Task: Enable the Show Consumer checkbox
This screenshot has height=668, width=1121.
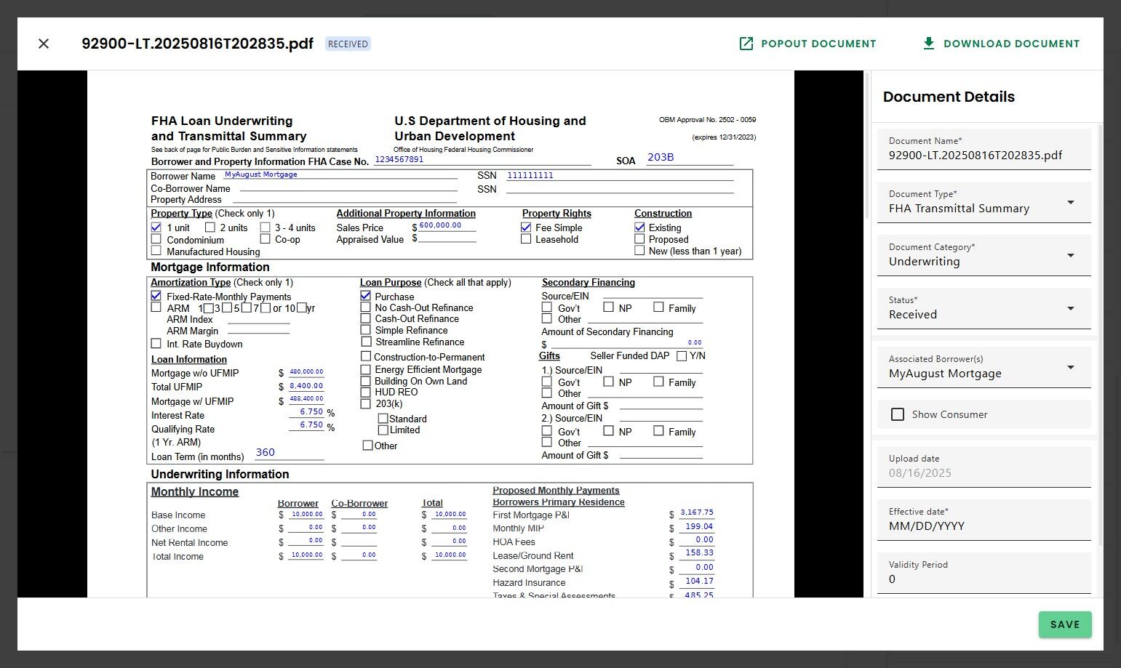Action: [898, 414]
